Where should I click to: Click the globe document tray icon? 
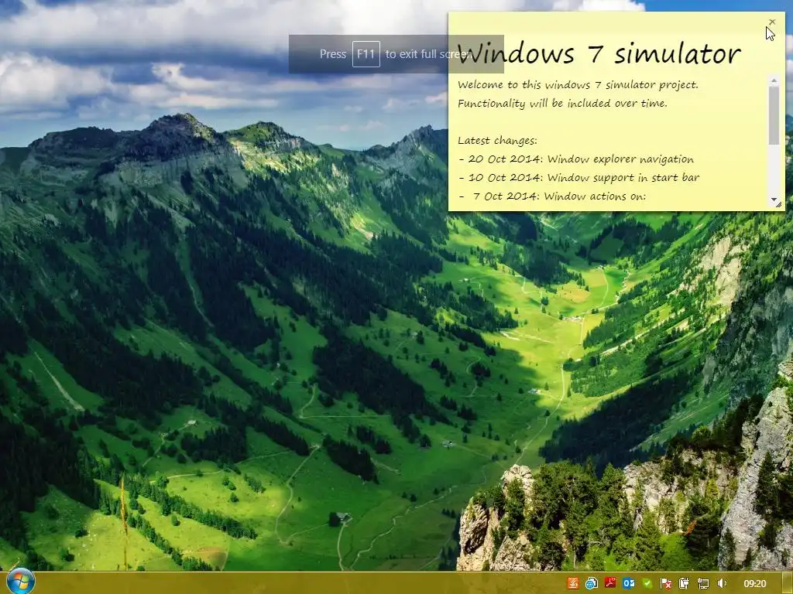coord(591,583)
